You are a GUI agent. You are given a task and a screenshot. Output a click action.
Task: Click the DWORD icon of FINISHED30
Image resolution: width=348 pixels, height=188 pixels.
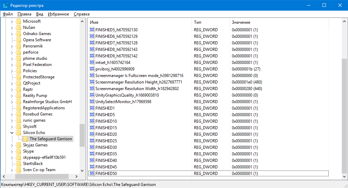point(92,147)
